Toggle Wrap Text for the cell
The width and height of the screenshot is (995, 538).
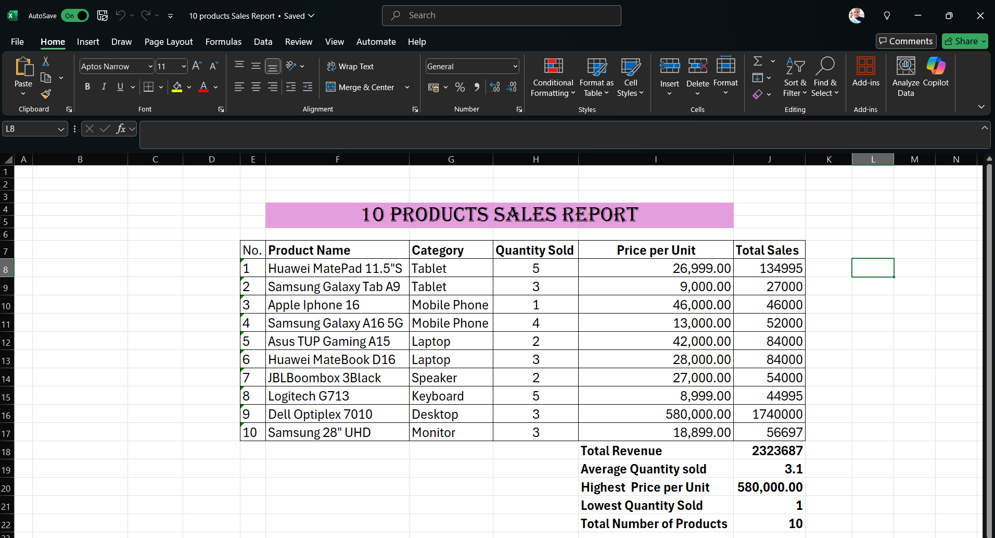coord(350,66)
